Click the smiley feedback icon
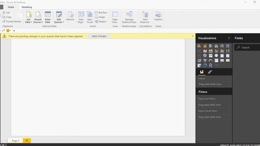Viewport: 260px width, 146px height. click(8, 31)
